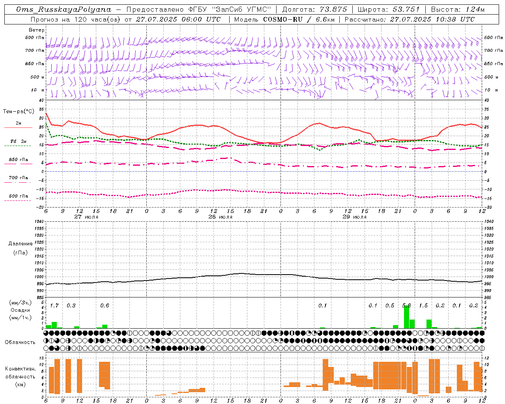Click the 0.3 precipitation total value

click(71, 305)
